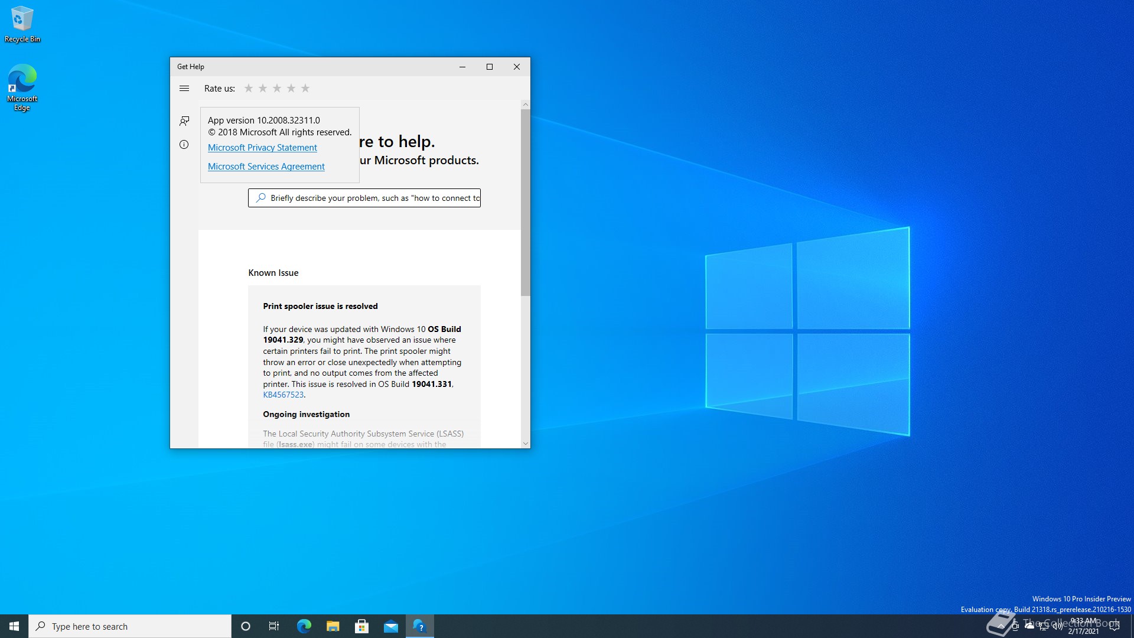Click the Task View taskbar button

click(274, 626)
